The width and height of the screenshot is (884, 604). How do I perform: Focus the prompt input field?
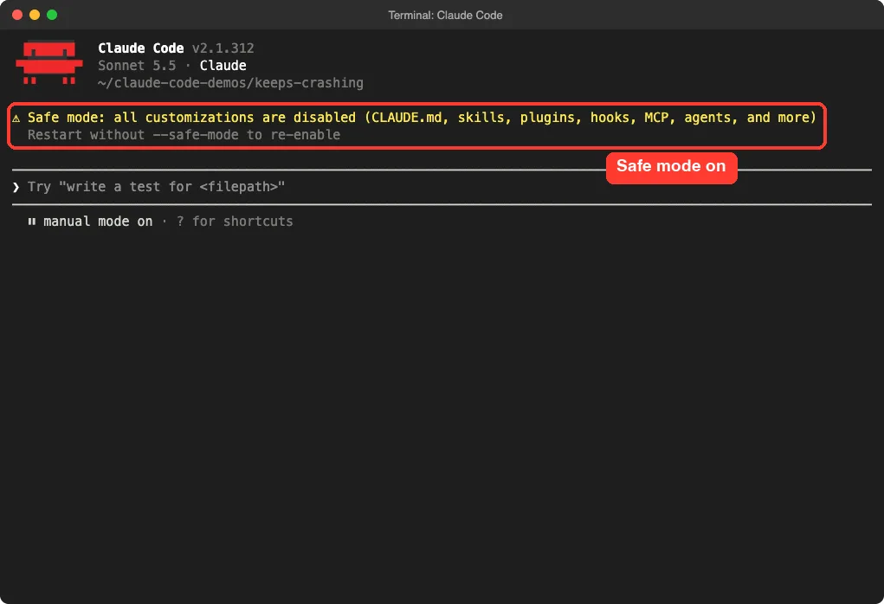(442, 187)
